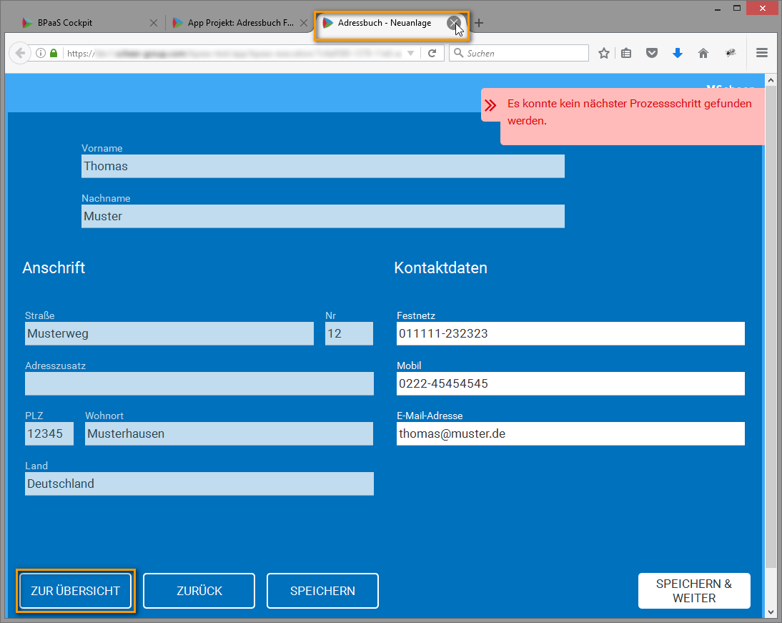Click the green padlock security icon

pos(54,53)
